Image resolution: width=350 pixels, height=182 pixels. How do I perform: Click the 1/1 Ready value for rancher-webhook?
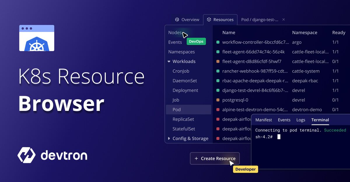[335, 71]
